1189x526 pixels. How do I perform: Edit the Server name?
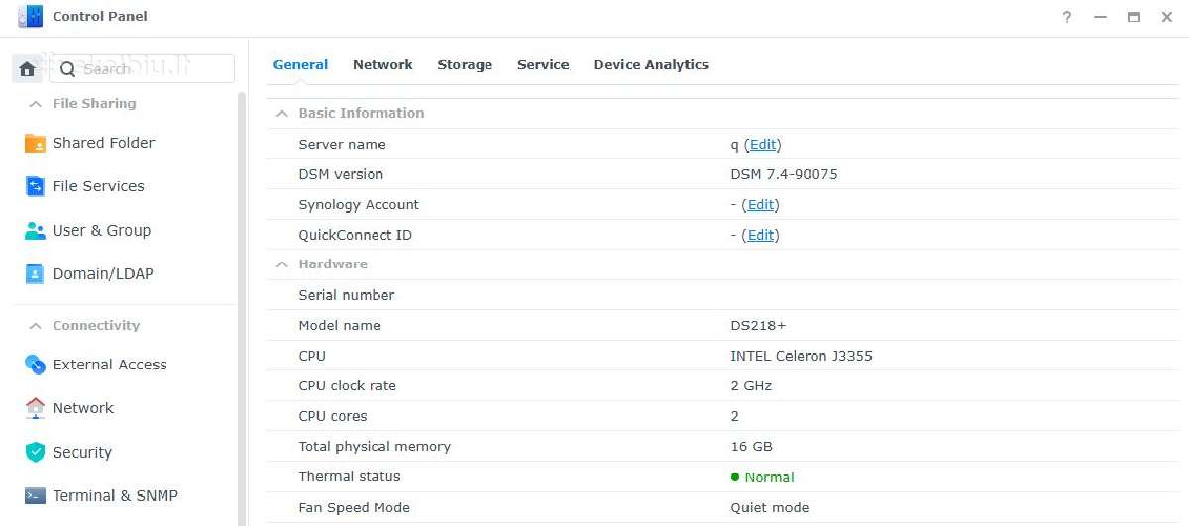[x=763, y=145]
